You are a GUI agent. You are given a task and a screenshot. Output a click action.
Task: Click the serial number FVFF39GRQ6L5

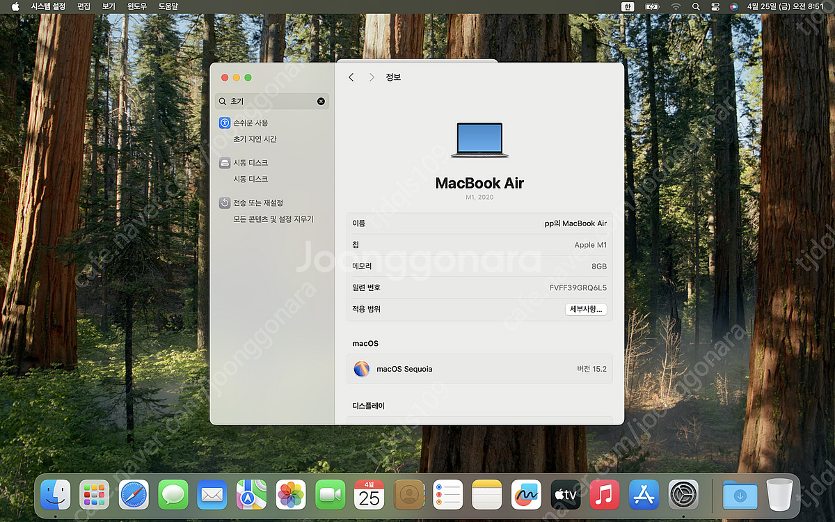pyautogui.click(x=578, y=287)
